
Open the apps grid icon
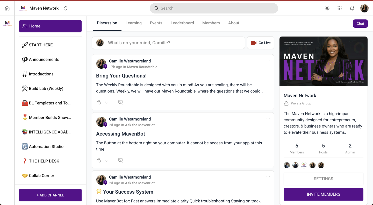pos(340,8)
